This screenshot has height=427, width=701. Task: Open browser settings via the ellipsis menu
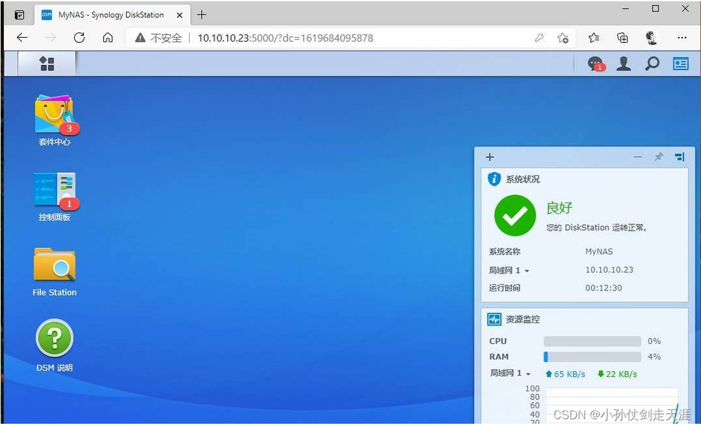point(681,38)
